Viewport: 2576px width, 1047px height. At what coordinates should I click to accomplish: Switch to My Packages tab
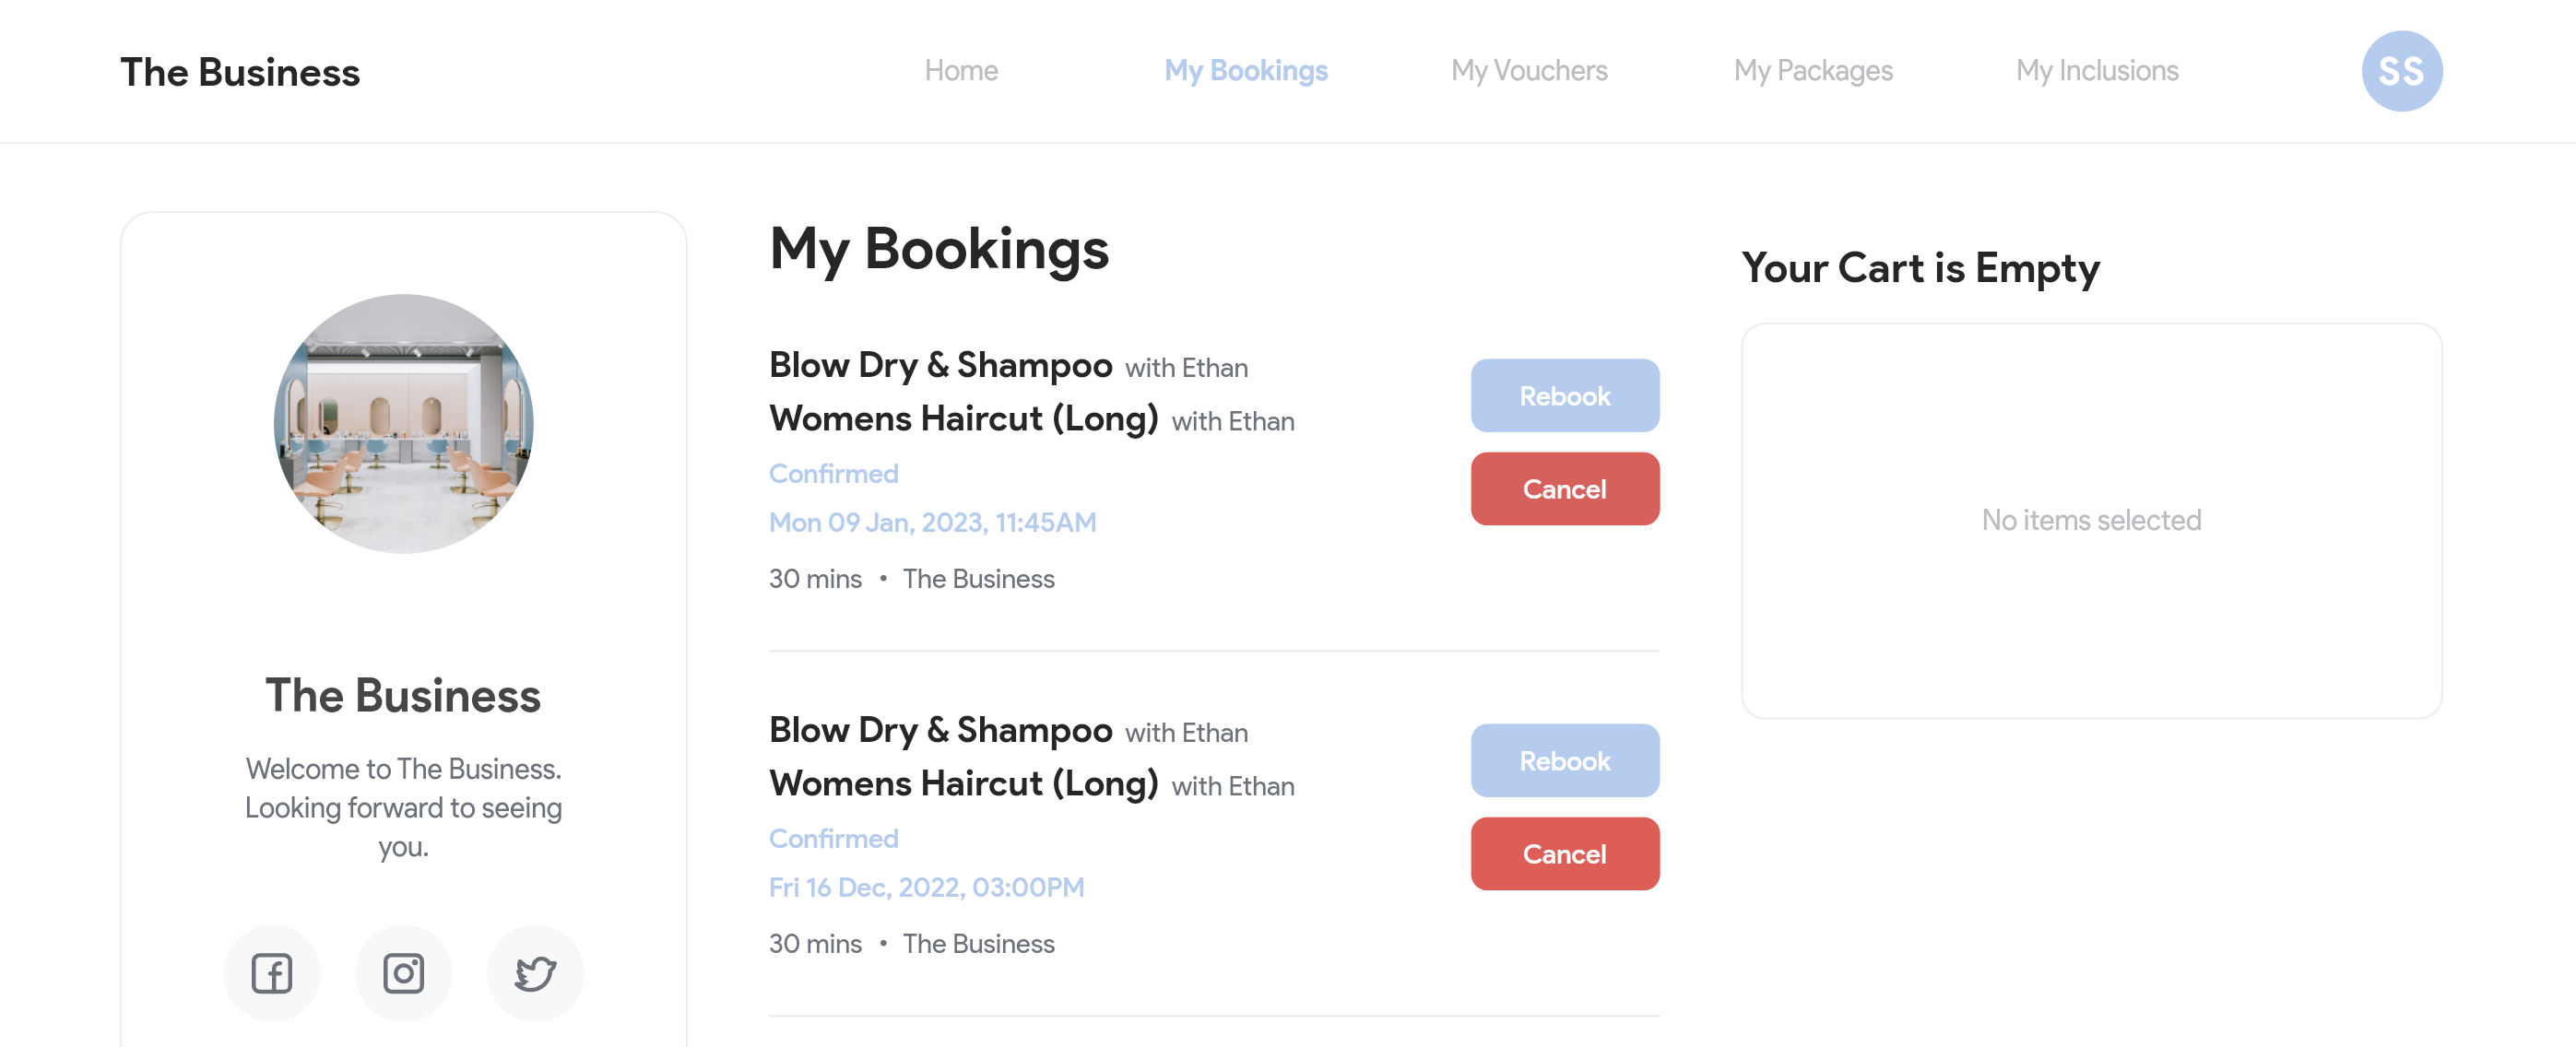(x=1813, y=71)
